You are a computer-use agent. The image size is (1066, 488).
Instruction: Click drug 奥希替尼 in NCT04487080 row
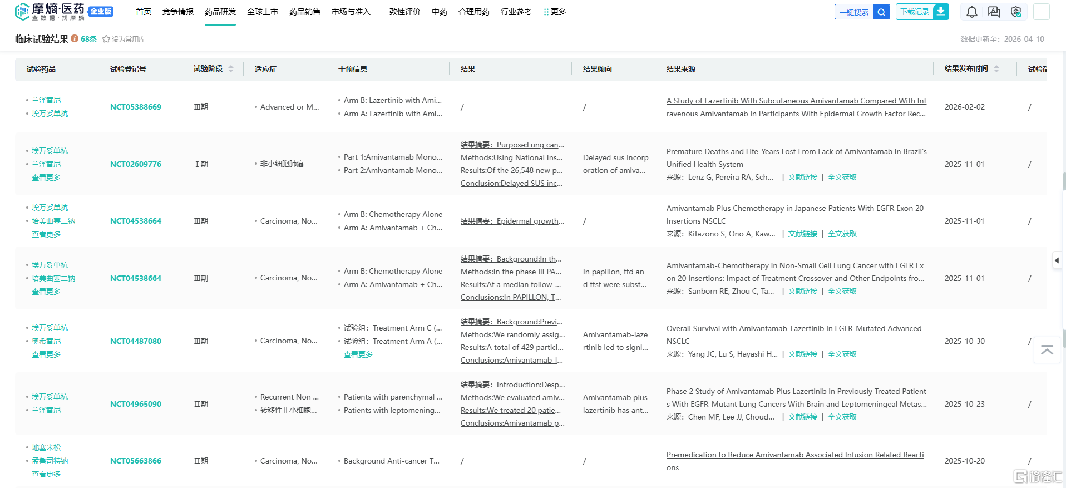[46, 341]
